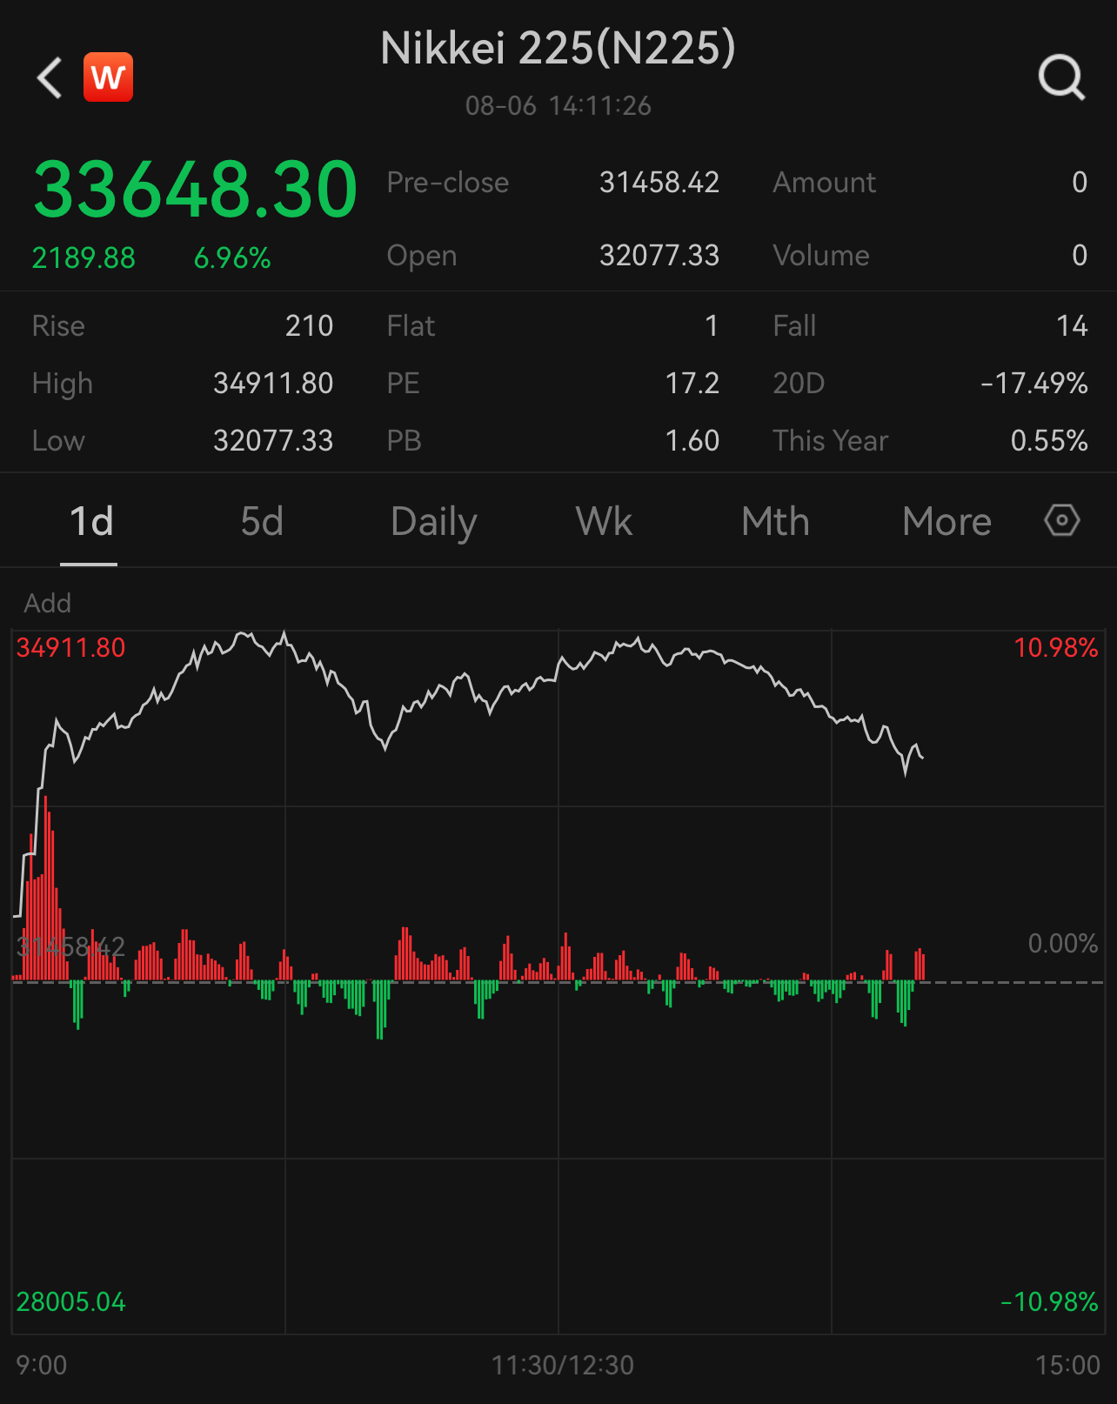Tap the chart label -10.98%
Viewport: 1117px width, 1404px height.
pos(1049,1302)
